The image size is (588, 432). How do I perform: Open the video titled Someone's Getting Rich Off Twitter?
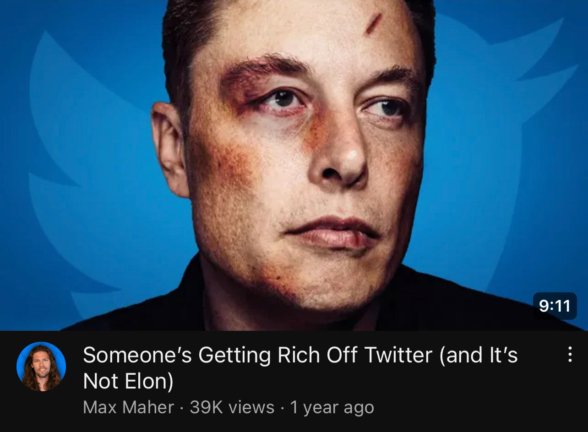coord(300,368)
